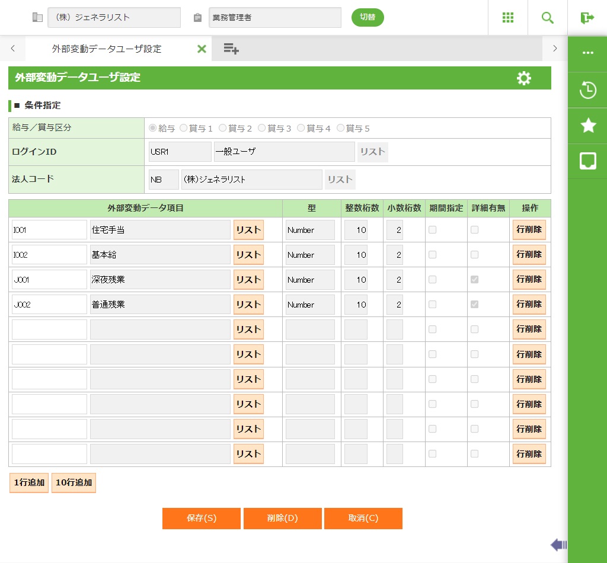The width and height of the screenshot is (607, 563).
Task: Click the search magnifier icon
Action: pyautogui.click(x=548, y=18)
